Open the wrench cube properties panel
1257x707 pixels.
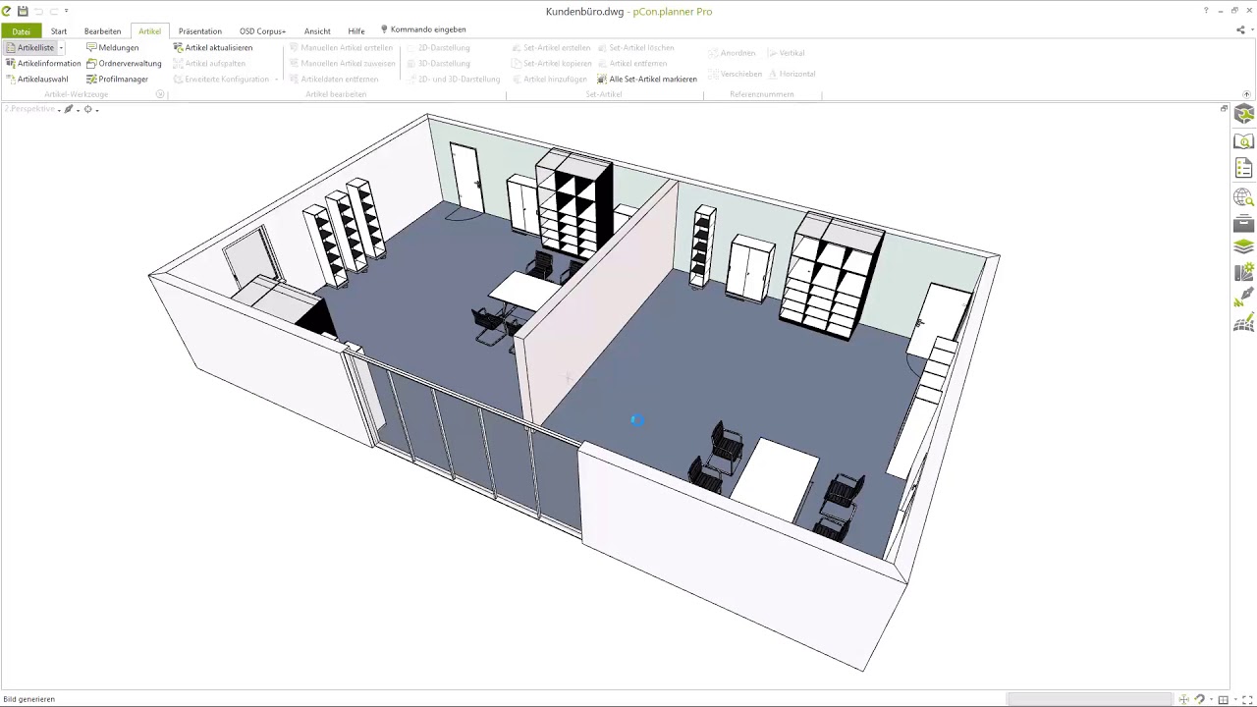coord(1244,114)
